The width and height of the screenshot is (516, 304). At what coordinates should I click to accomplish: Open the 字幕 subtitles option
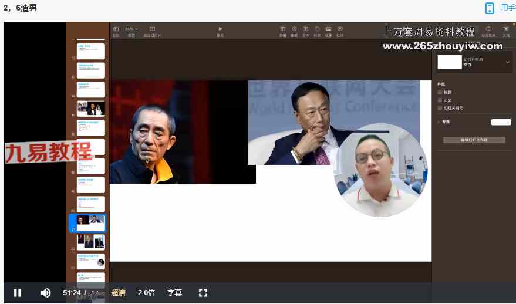[x=174, y=293]
